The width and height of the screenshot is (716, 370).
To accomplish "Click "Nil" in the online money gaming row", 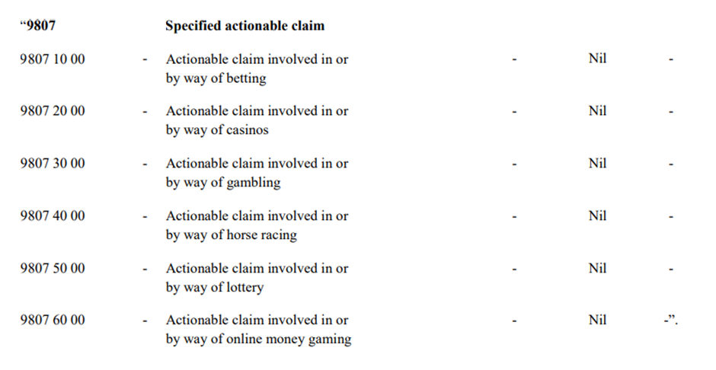I will pyautogui.click(x=597, y=320).
